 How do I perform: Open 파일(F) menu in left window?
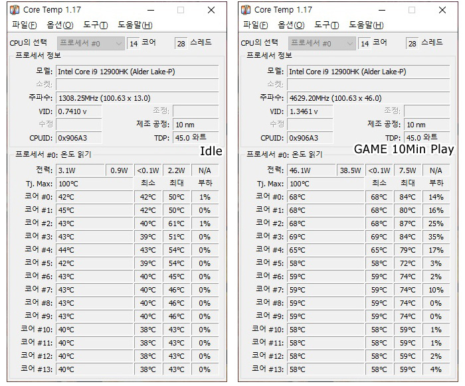(25, 25)
